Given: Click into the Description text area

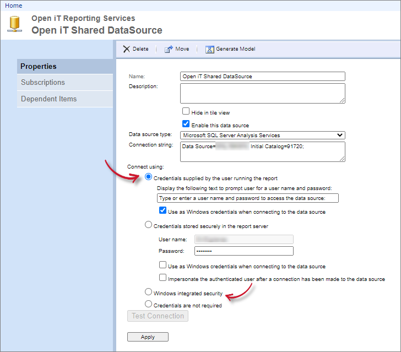Looking at the screenshot, I should point(263,94).
